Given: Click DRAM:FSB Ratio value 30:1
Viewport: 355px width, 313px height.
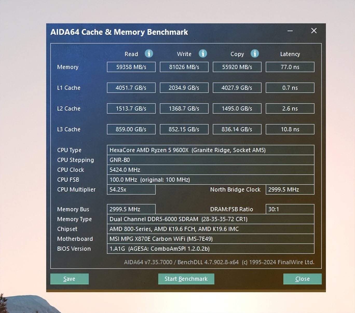Looking at the screenshot, I should pyautogui.click(x=290, y=209).
